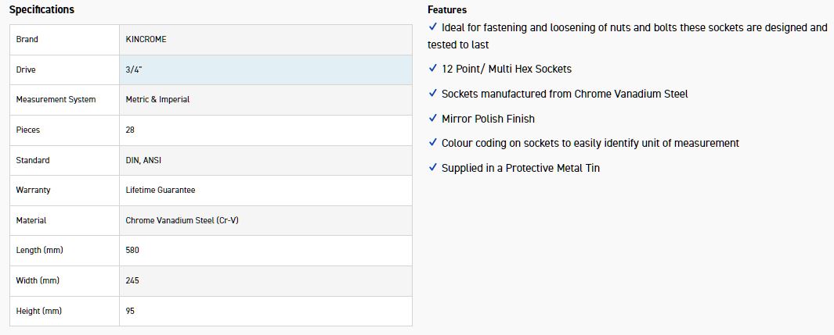Screen dimensions: 834x335
Task: Click the DIN, ANSI standard value
Action: point(143,160)
